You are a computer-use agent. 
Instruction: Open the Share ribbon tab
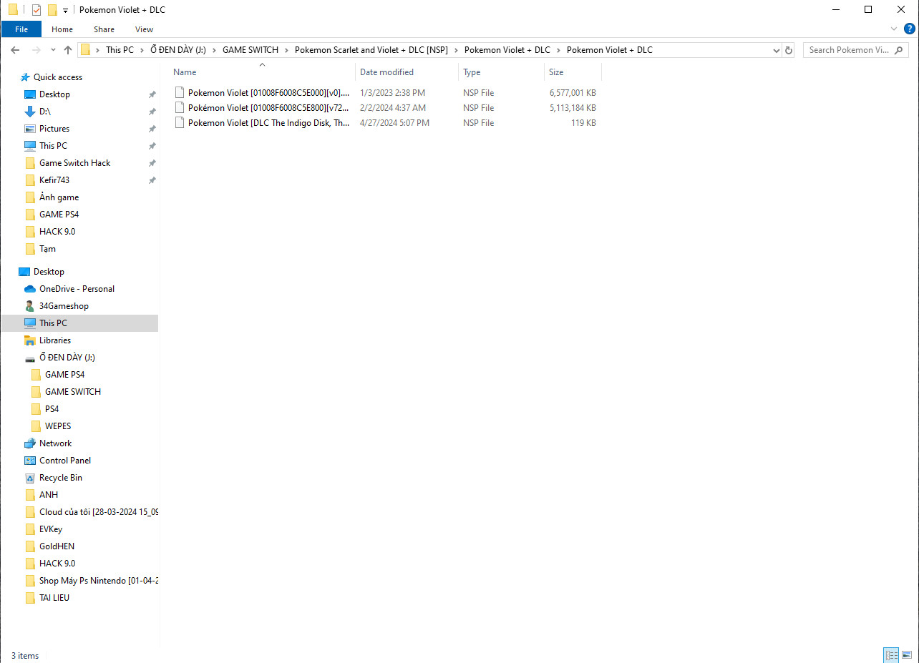pyautogui.click(x=104, y=29)
